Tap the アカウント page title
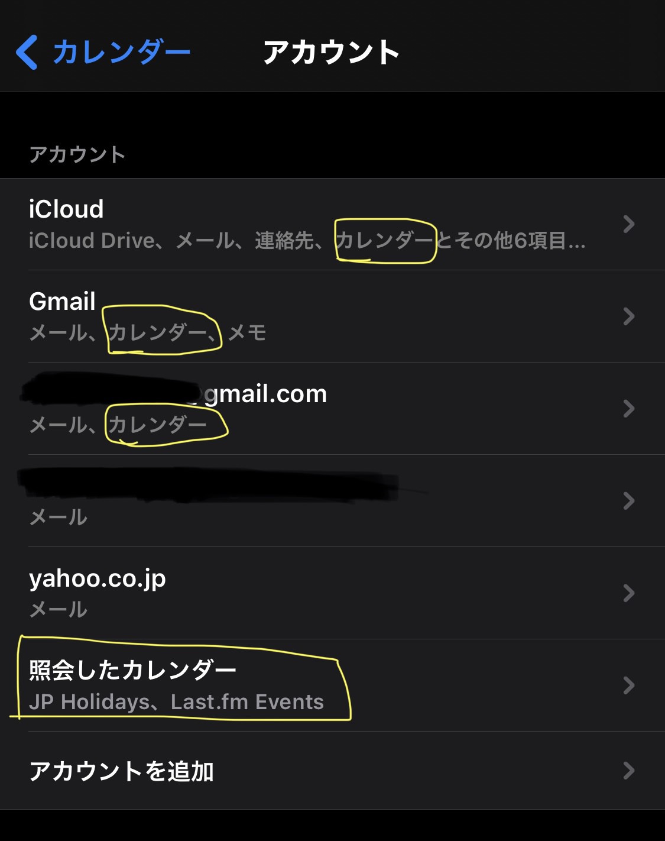This screenshot has height=841, width=665. click(331, 52)
